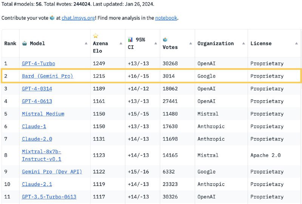Open the Mixtral-8x7b-Instruct-v0.1 link
302x204 pixels.
tap(41, 155)
